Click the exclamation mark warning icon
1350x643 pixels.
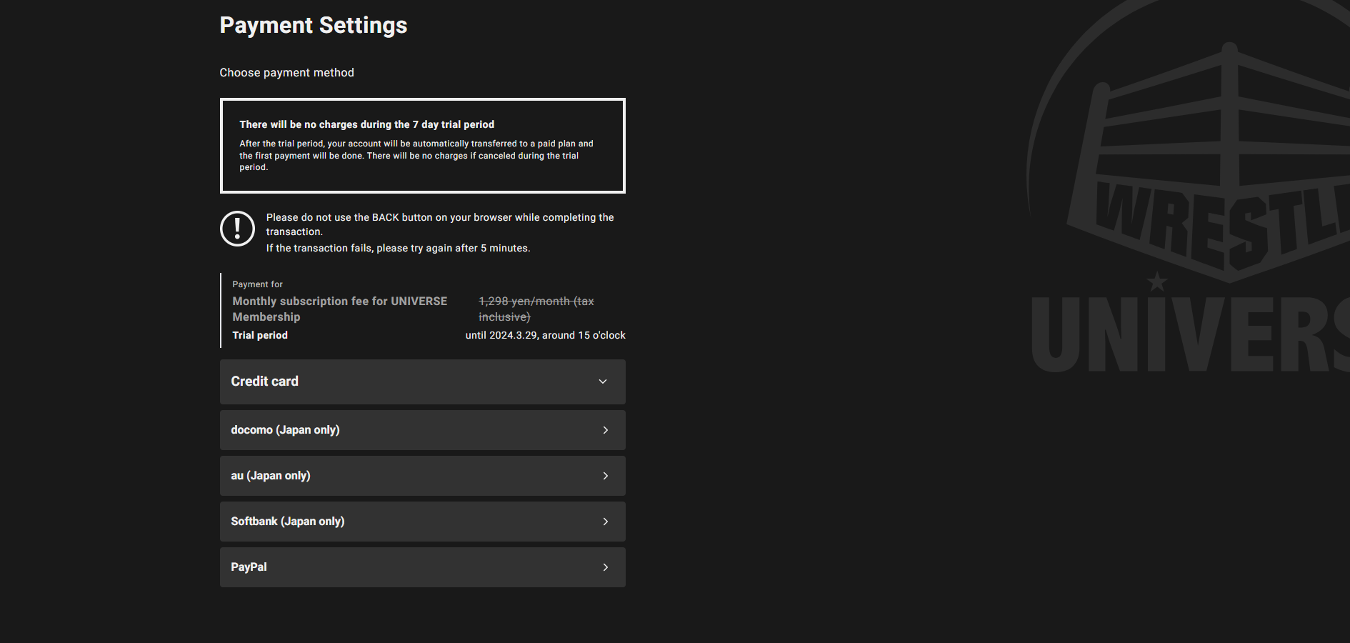tap(237, 229)
